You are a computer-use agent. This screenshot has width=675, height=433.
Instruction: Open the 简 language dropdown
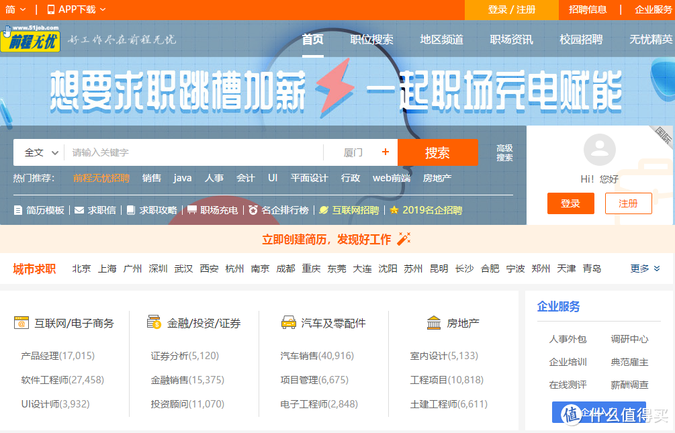[x=16, y=9]
